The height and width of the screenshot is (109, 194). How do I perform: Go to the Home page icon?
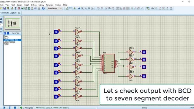(12, 8)
